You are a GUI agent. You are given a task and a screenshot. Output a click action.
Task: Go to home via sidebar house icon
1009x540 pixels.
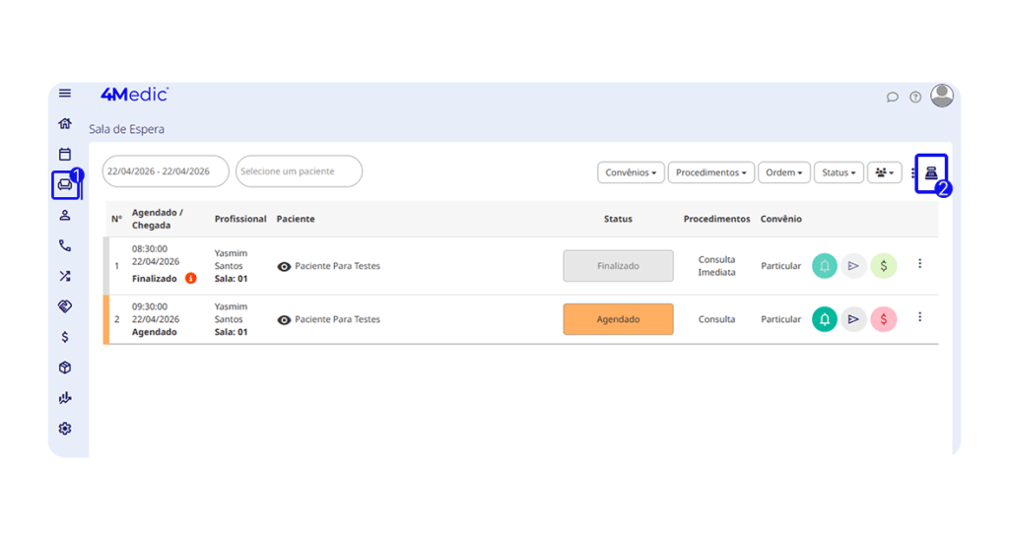click(x=65, y=123)
